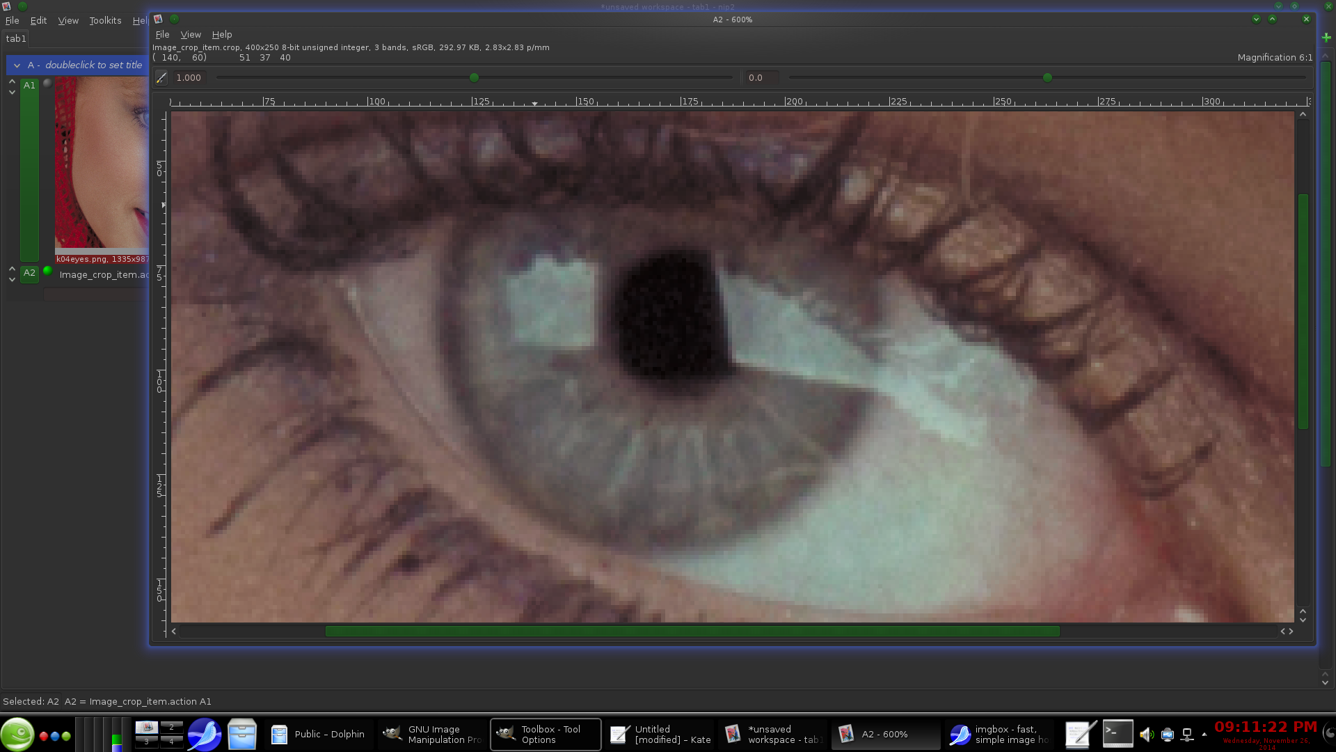
Task: Open Toolkits menu in nip2 main window
Action: pos(105,21)
